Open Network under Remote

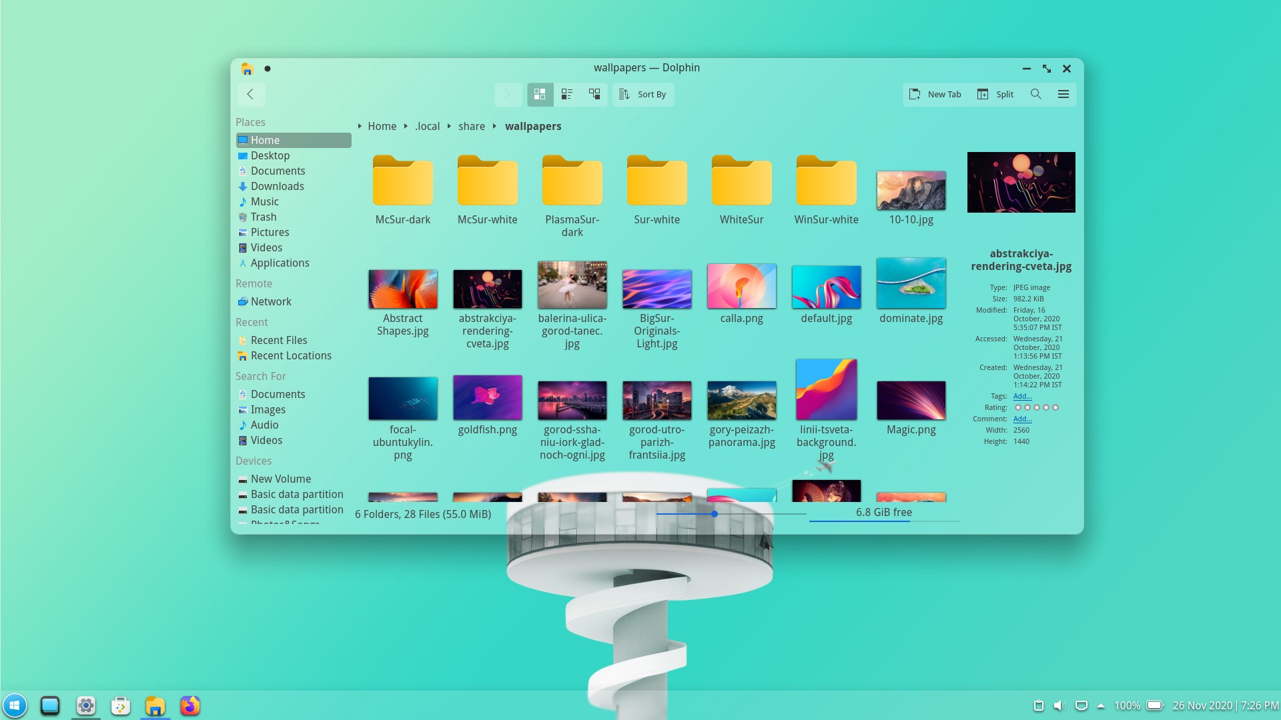click(x=294, y=301)
